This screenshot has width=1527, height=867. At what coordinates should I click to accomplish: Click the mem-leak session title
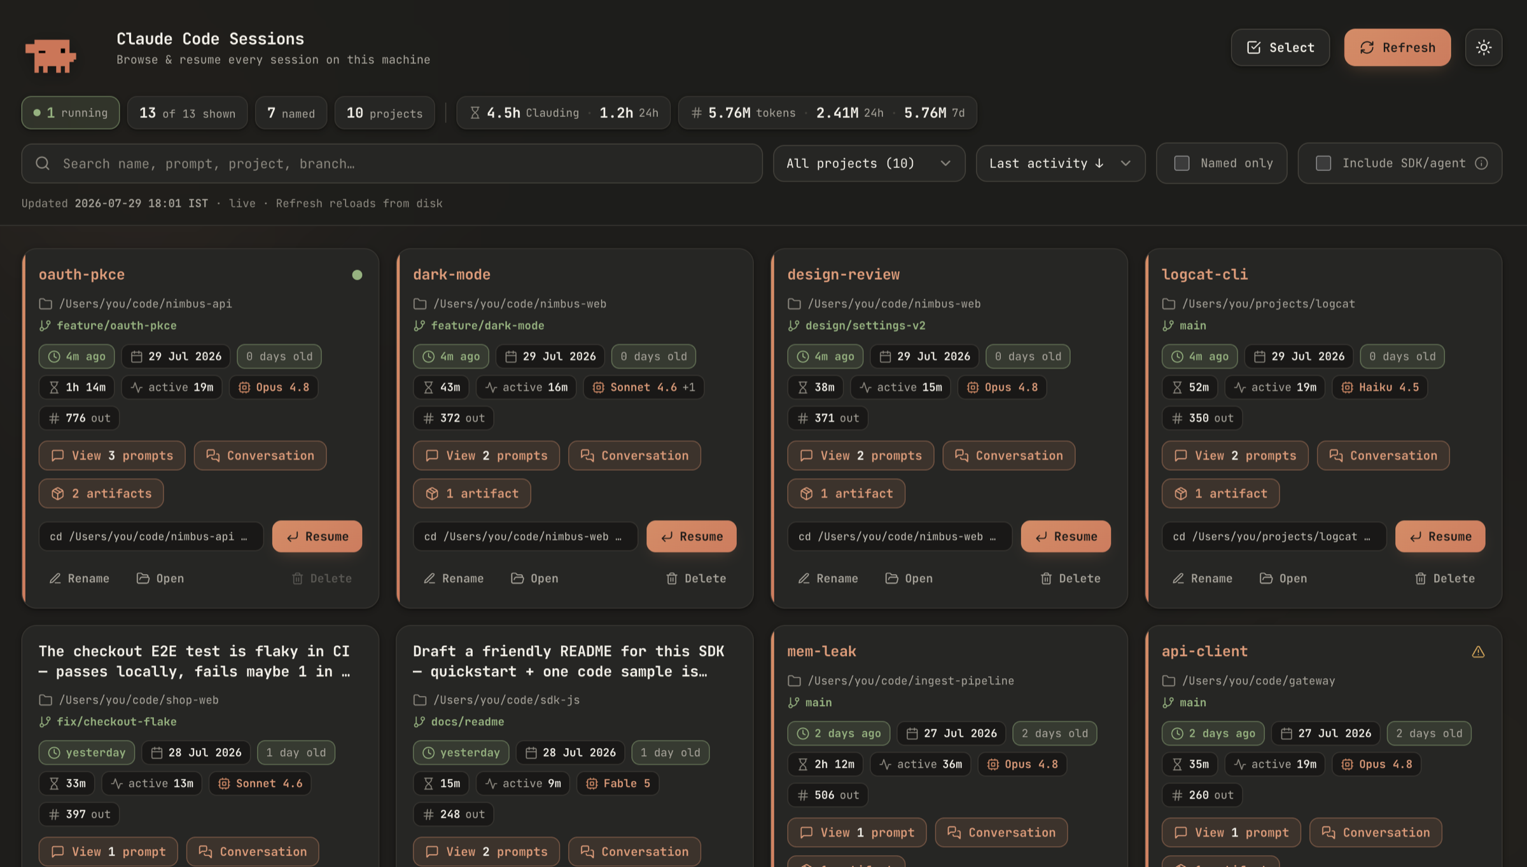(x=821, y=652)
